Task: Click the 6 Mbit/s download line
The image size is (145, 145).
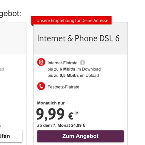Action: [74, 69]
